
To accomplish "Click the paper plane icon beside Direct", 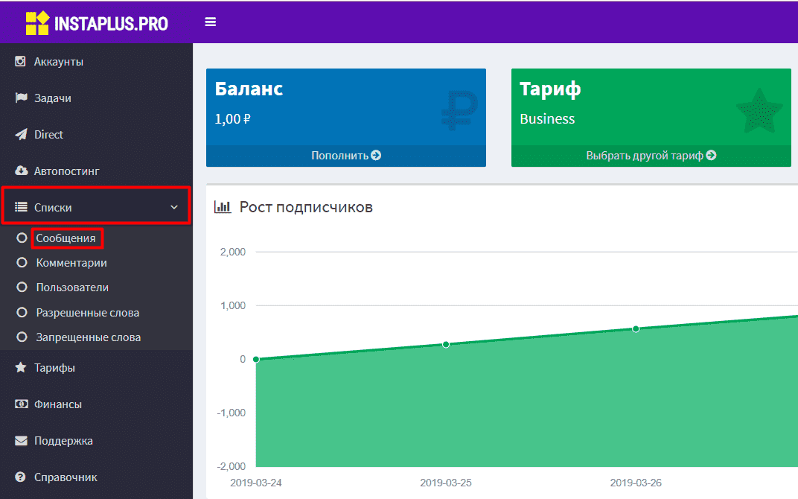I will [x=21, y=134].
